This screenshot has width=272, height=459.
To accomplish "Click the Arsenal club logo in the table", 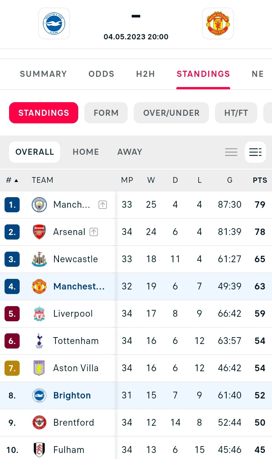I will click(x=39, y=232).
